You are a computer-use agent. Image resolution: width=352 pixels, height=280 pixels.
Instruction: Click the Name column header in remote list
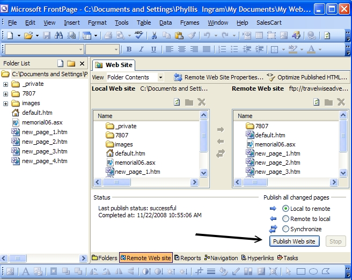pyautogui.click(x=286, y=116)
